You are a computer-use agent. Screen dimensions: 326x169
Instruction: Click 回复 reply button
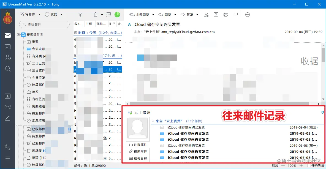[x=165, y=15]
